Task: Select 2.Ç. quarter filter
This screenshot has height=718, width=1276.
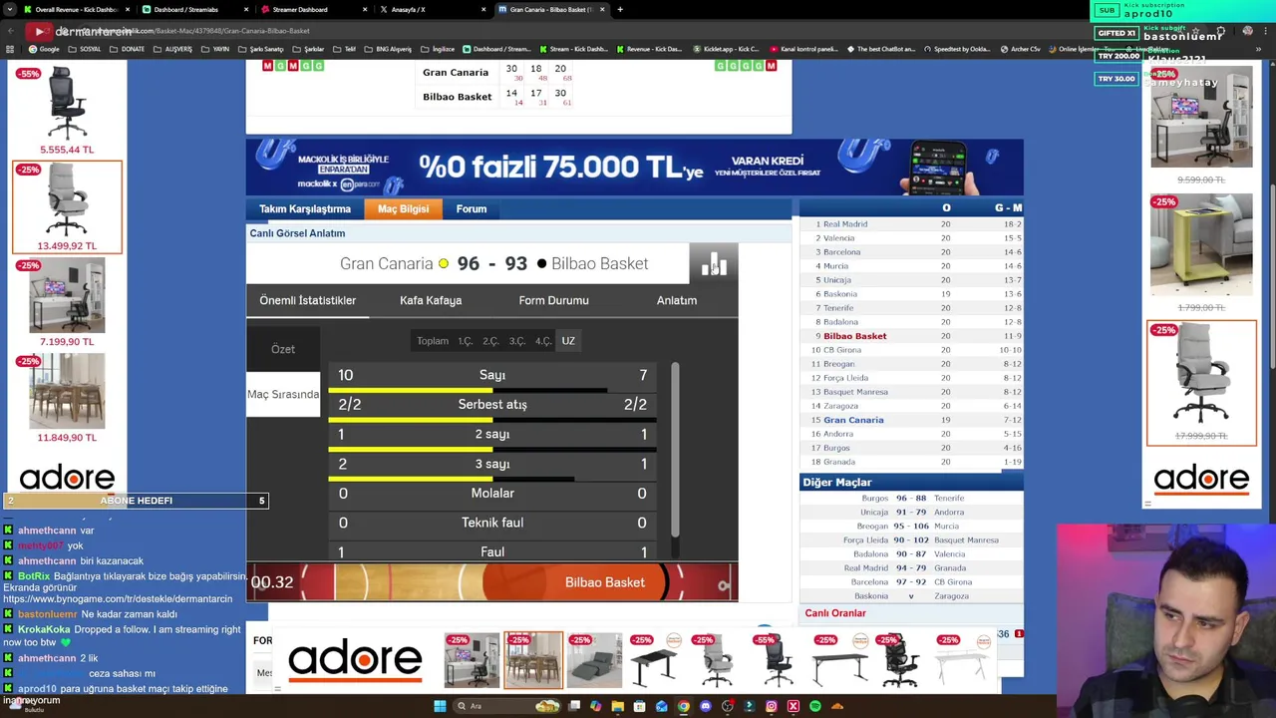Action: tap(491, 341)
